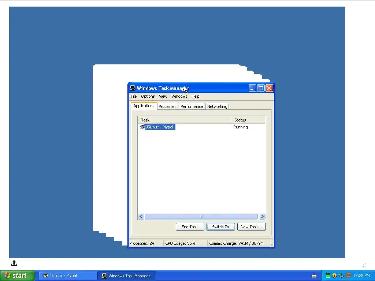Click the Running status of JSLinux task

240,127
